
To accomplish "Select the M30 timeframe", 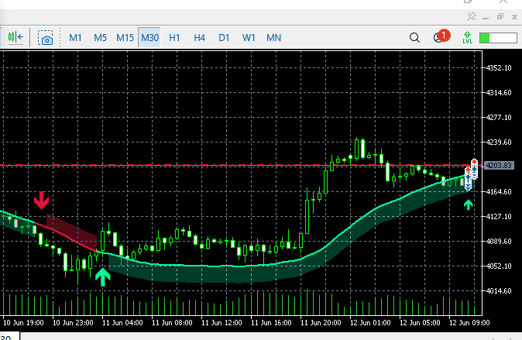I will tap(149, 38).
